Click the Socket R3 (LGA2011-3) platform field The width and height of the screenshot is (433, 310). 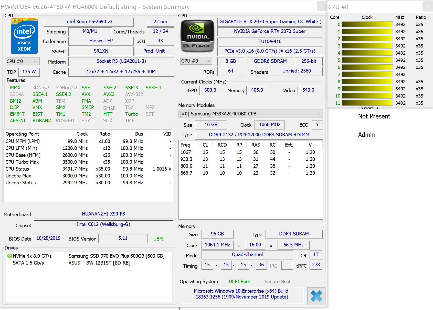(x=121, y=61)
